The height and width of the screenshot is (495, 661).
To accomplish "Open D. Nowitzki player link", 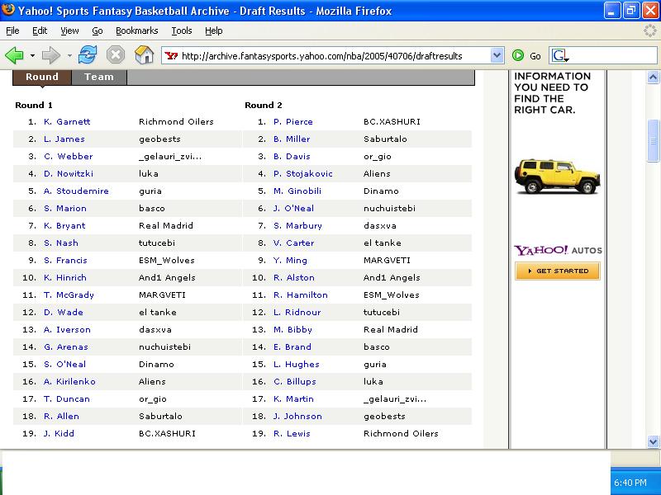I will (x=69, y=173).
